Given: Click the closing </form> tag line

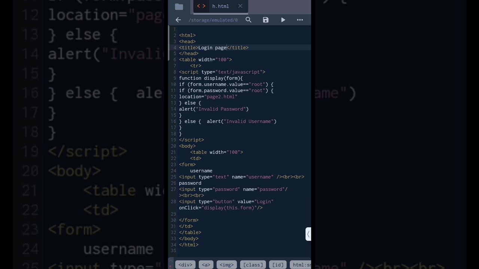Looking at the screenshot, I should point(189,220).
